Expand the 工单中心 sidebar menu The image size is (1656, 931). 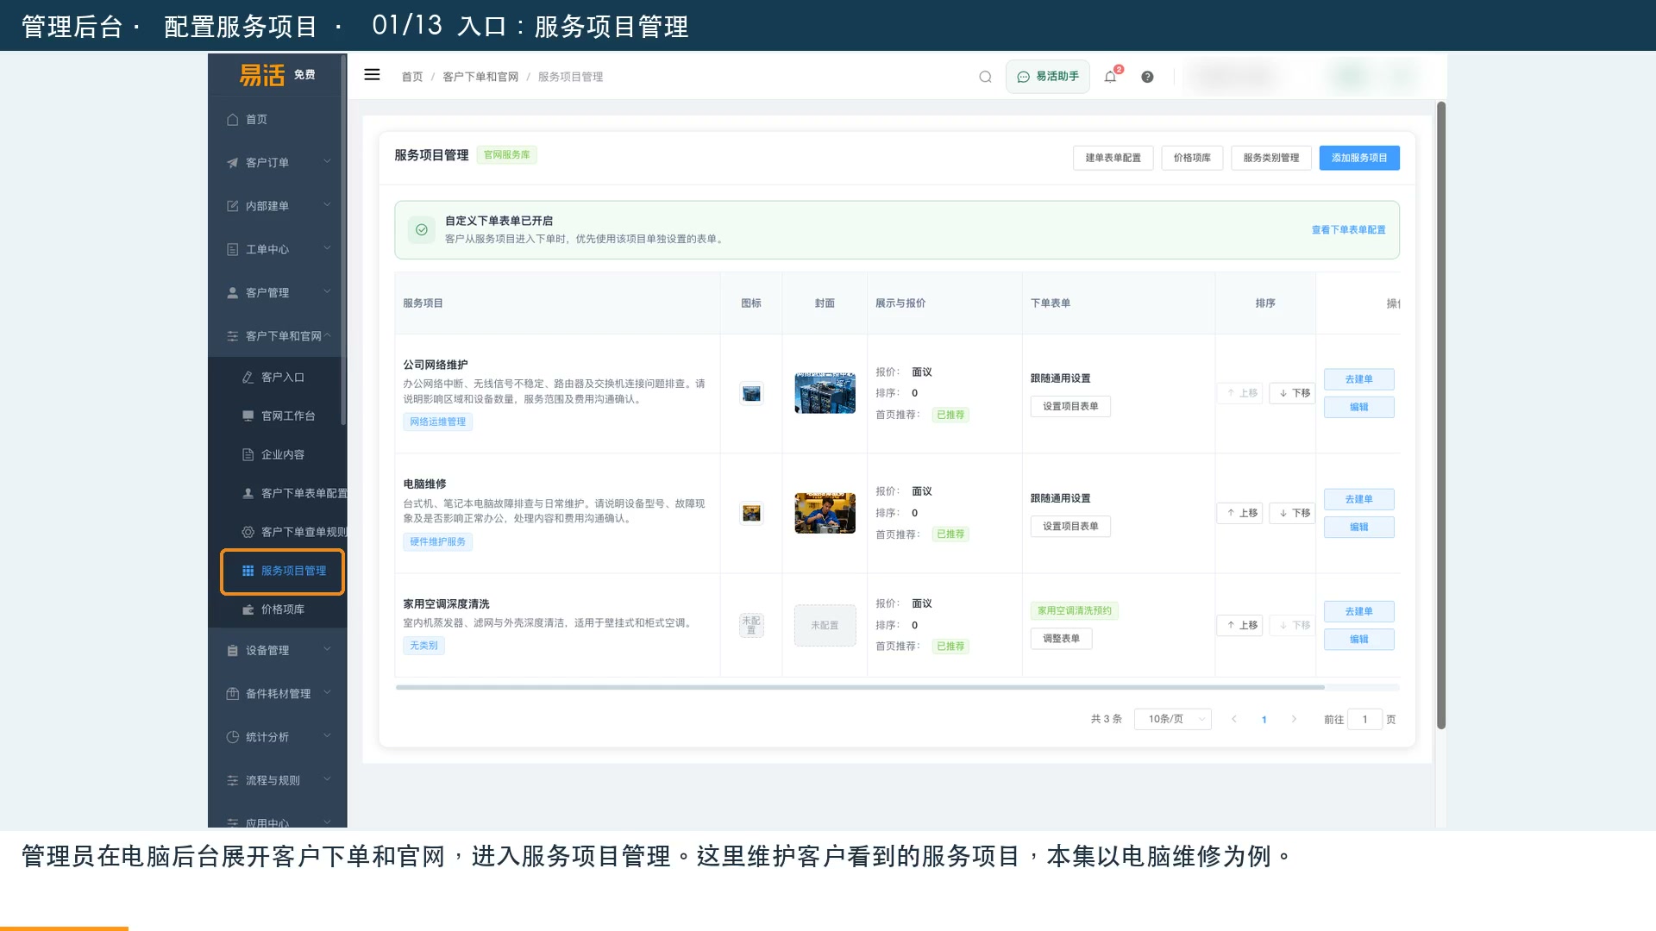point(277,249)
